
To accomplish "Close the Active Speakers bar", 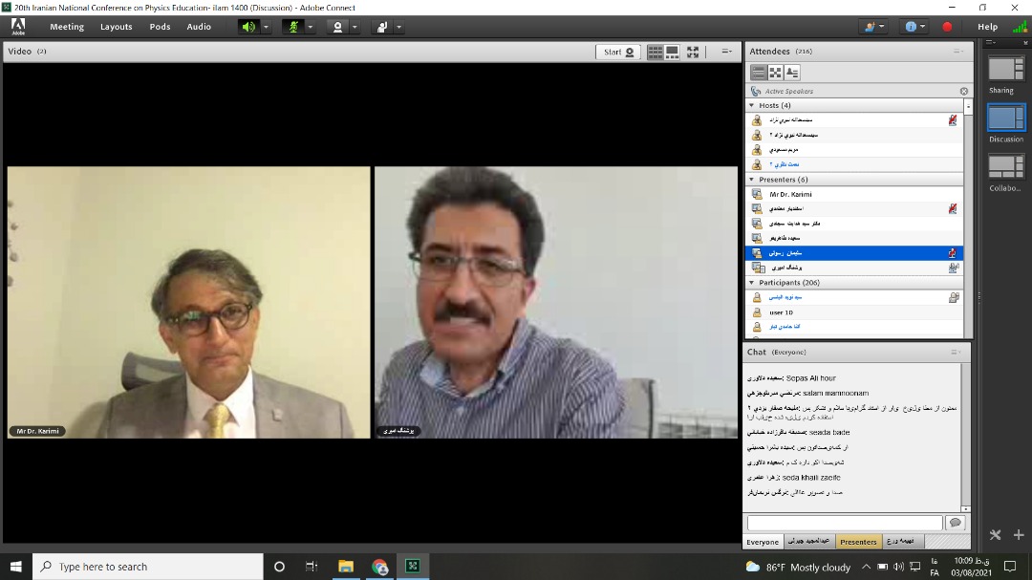I will [x=963, y=92].
